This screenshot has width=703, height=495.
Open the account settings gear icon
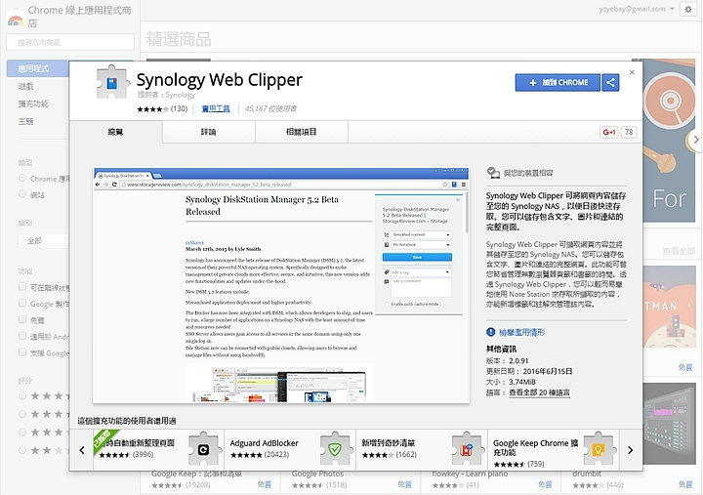[x=688, y=9]
